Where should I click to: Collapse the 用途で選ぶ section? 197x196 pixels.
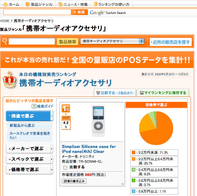coord(30,116)
